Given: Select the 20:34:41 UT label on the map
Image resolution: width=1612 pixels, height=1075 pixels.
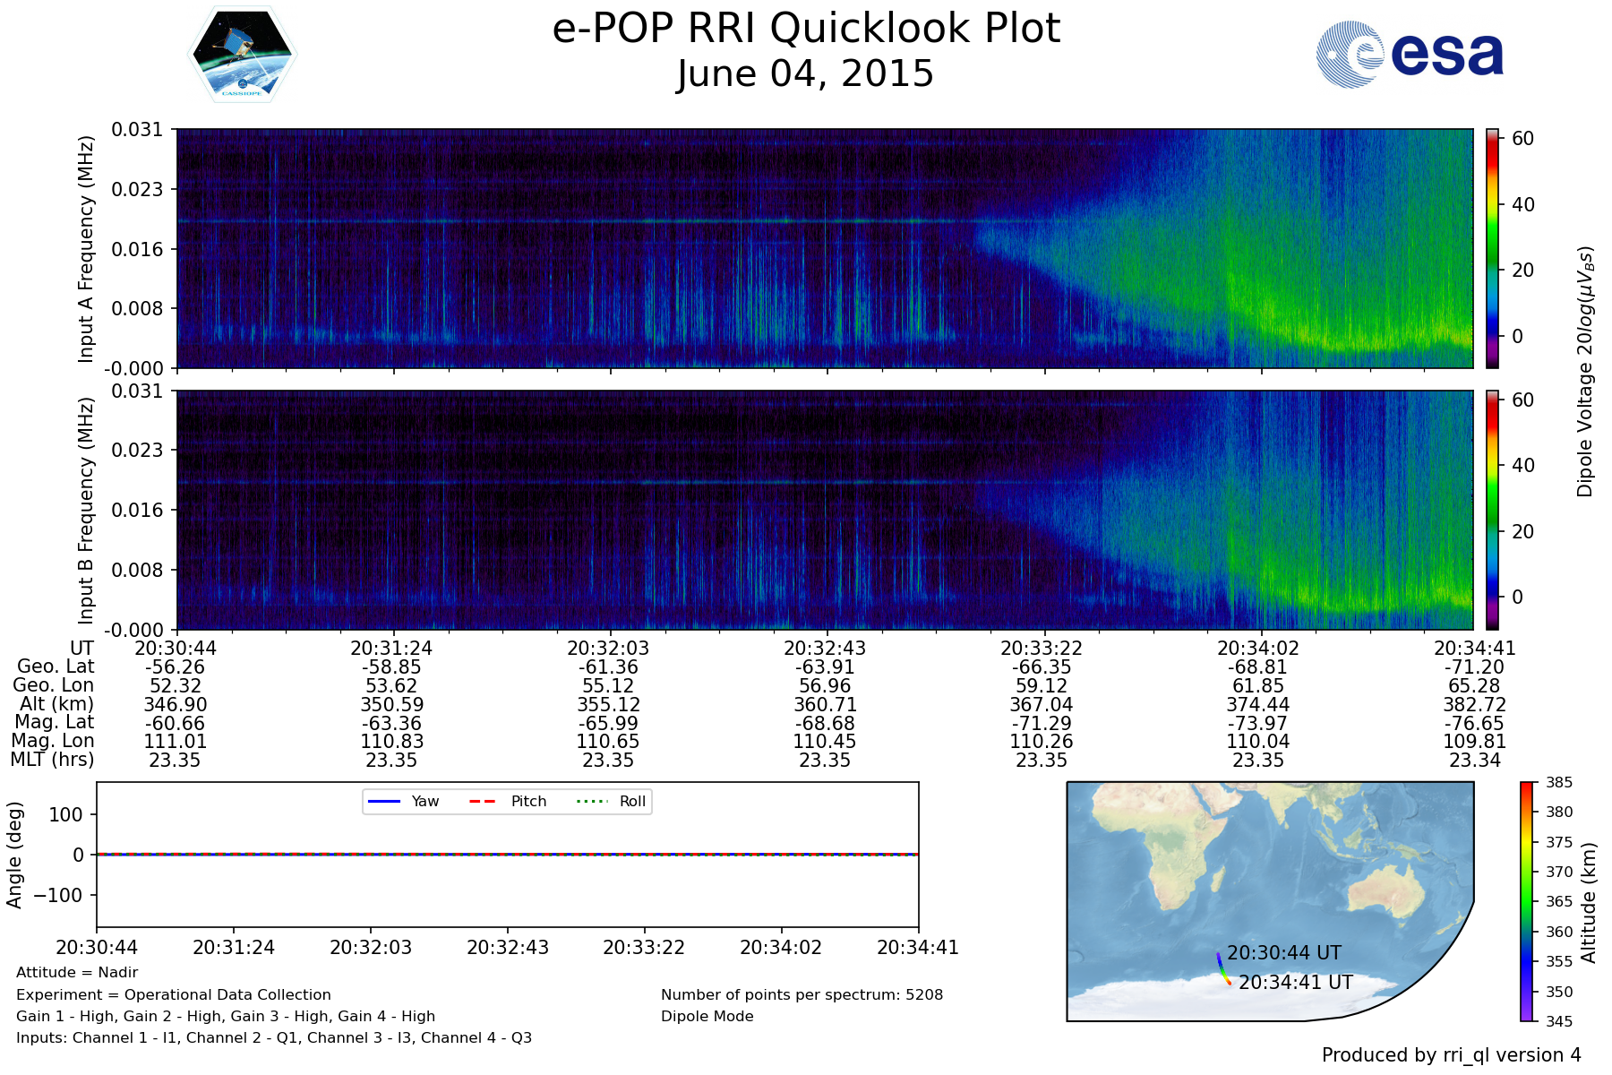Looking at the screenshot, I should [x=1295, y=982].
